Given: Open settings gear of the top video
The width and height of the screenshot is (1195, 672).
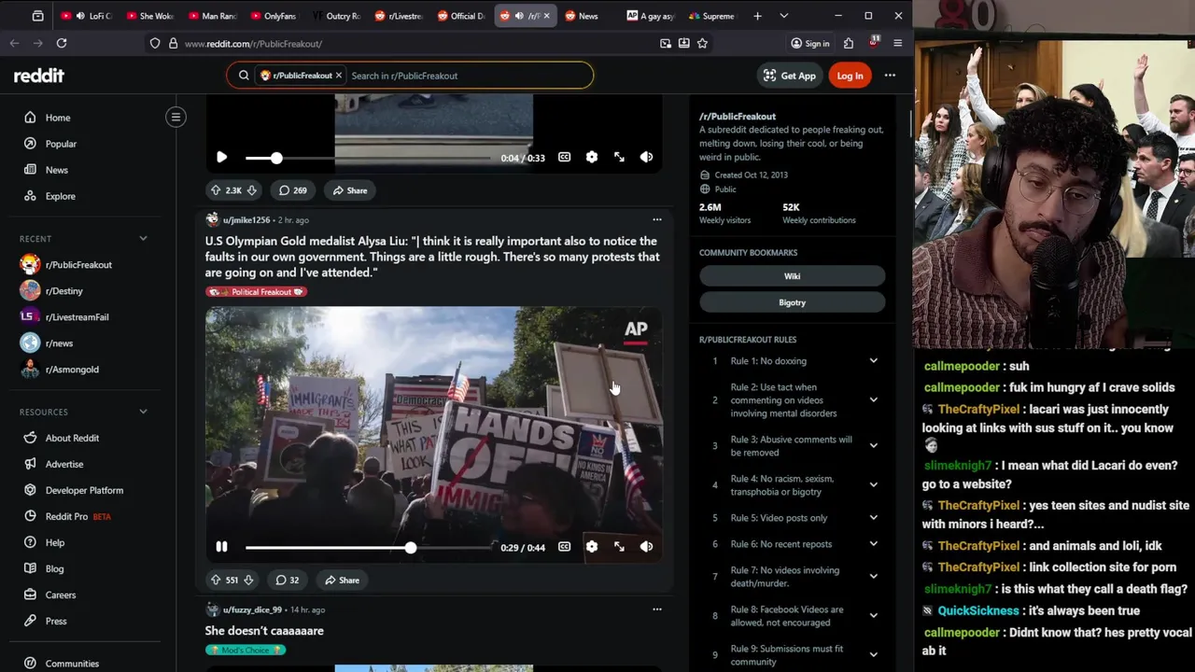Looking at the screenshot, I should tap(592, 158).
